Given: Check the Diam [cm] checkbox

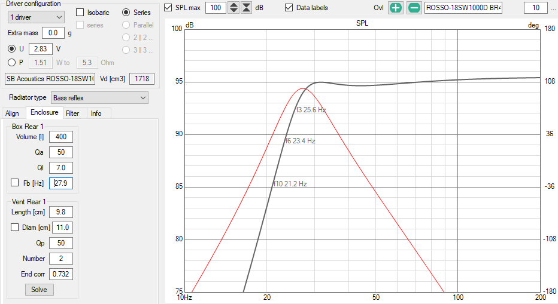Looking at the screenshot, I should pyautogui.click(x=14, y=228).
